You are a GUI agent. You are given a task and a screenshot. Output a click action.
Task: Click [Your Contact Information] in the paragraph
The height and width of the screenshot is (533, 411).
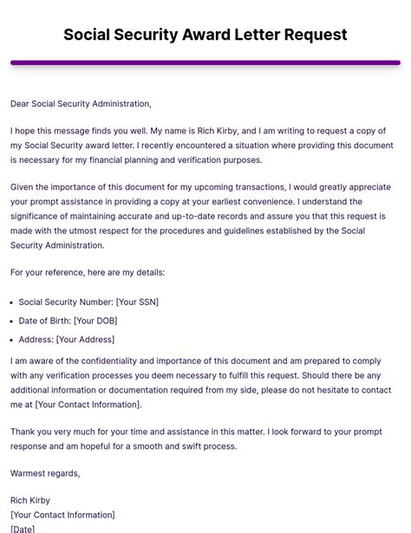click(x=88, y=405)
